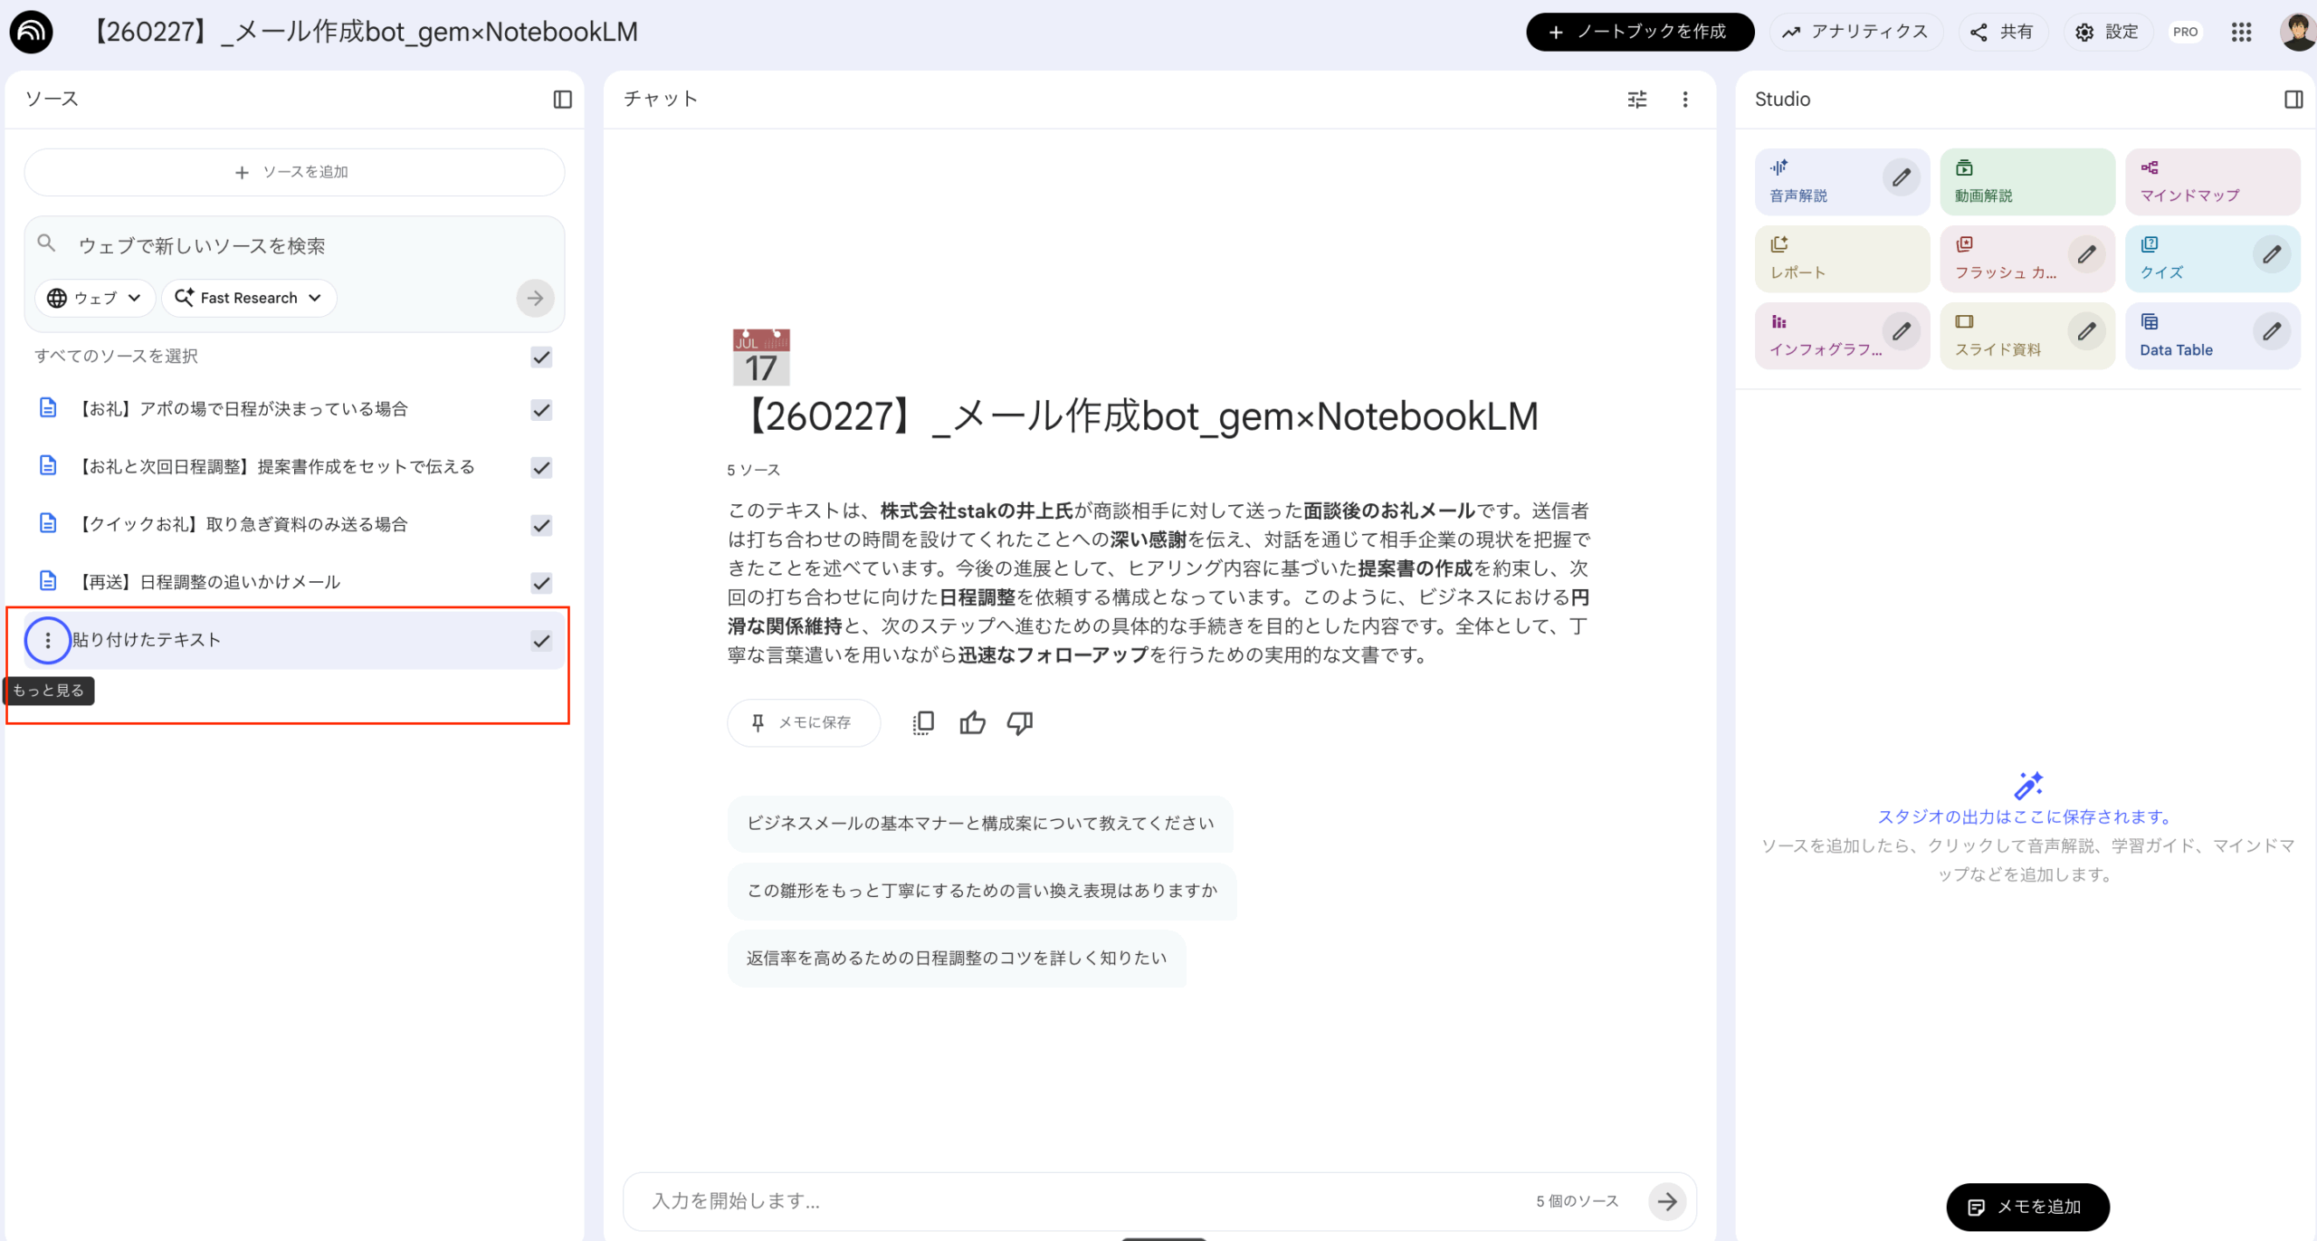
Task: Open more menu for 貼り付けたテキスト
Action: pos(48,641)
